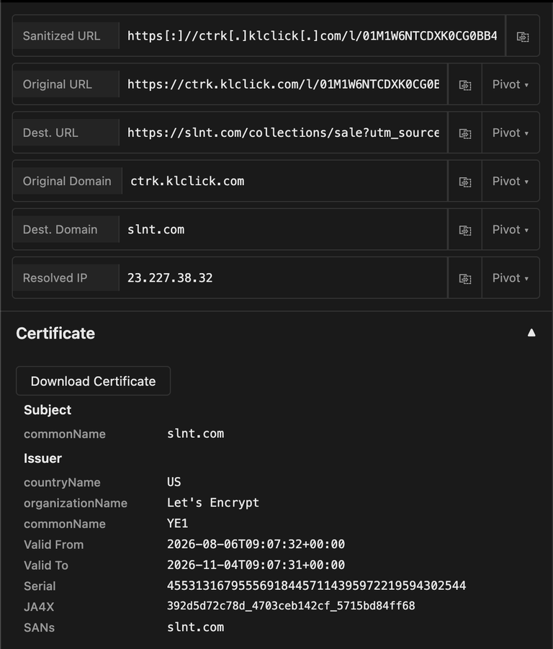Image resolution: width=553 pixels, height=649 pixels.
Task: Click the Let's Encrypt organization value
Action: point(213,503)
